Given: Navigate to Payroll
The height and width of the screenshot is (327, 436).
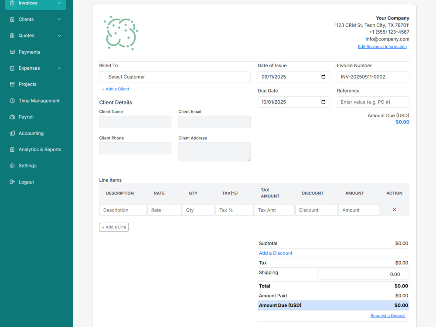Looking at the screenshot, I should (26, 117).
